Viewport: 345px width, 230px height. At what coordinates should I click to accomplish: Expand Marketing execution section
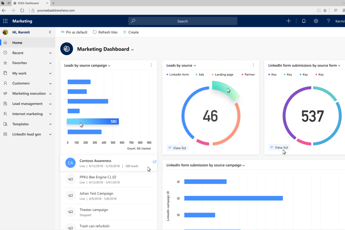(50, 94)
